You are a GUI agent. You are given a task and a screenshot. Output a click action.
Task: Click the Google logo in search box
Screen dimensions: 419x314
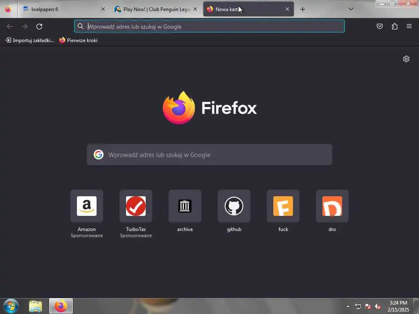click(99, 155)
